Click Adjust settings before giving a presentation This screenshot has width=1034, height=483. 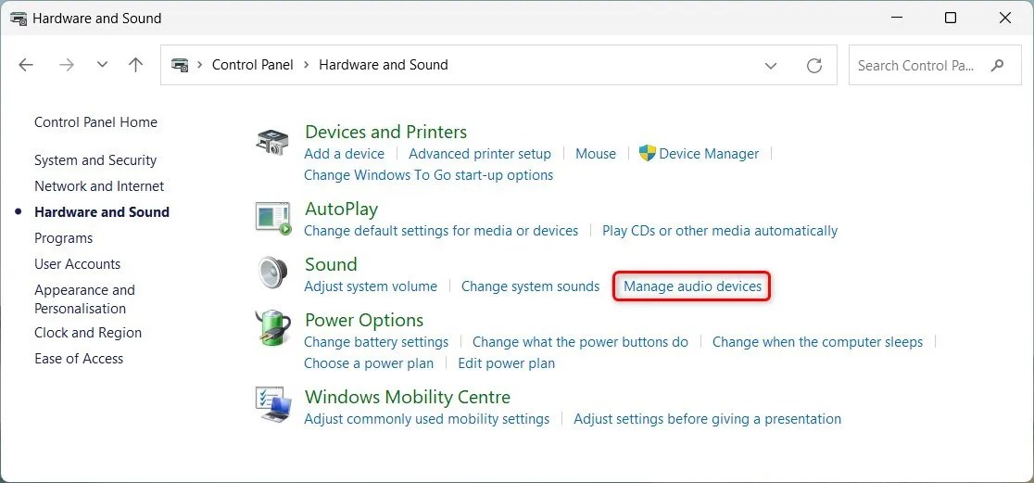[x=708, y=419]
